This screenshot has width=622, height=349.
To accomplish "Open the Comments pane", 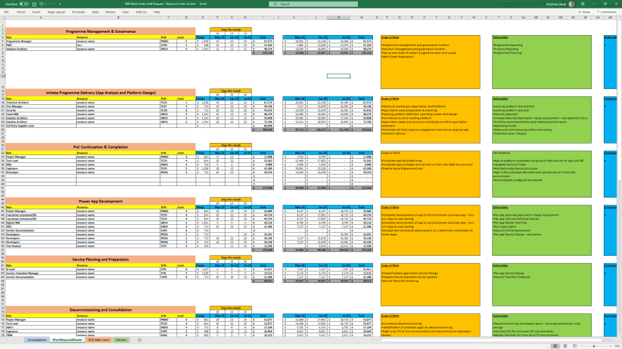I will pyautogui.click(x=607, y=12).
